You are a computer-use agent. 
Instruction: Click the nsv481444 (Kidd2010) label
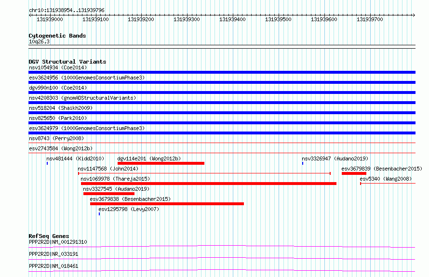click(x=75, y=158)
